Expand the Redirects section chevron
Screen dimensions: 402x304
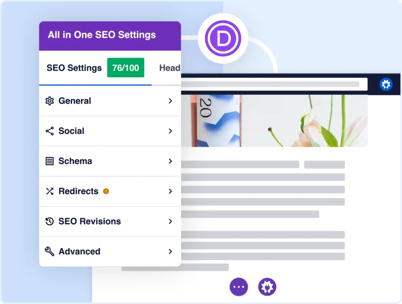(x=170, y=191)
